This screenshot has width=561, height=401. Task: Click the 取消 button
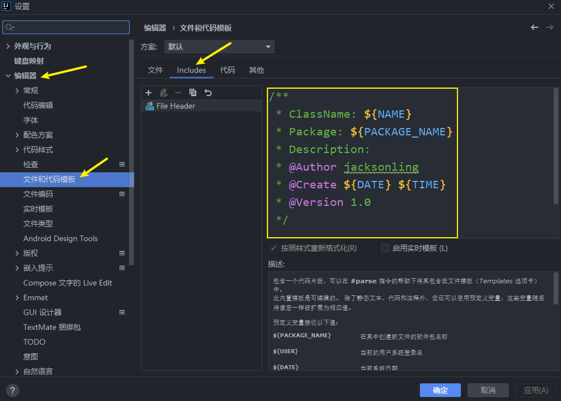pos(488,390)
